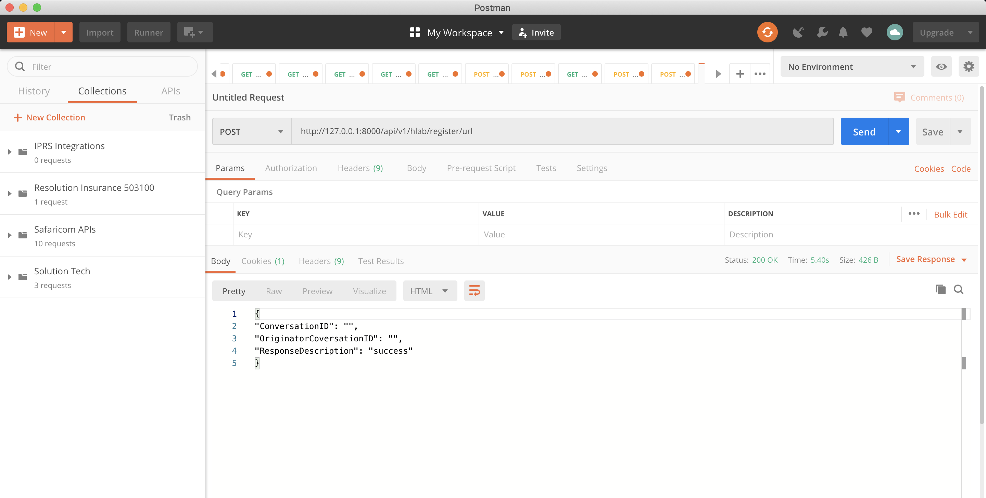Open the Trash link

tap(179, 117)
